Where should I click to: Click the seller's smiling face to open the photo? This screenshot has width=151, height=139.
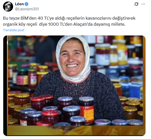72,59
